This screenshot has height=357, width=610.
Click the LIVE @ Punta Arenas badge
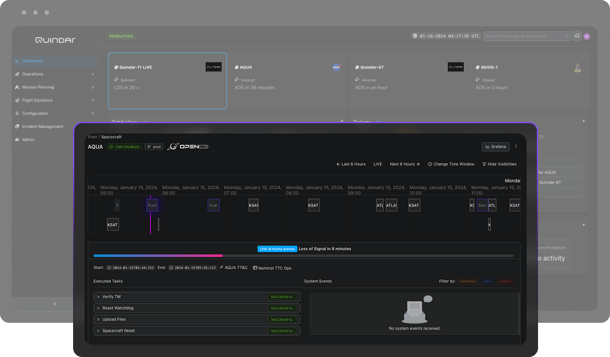pos(277,249)
